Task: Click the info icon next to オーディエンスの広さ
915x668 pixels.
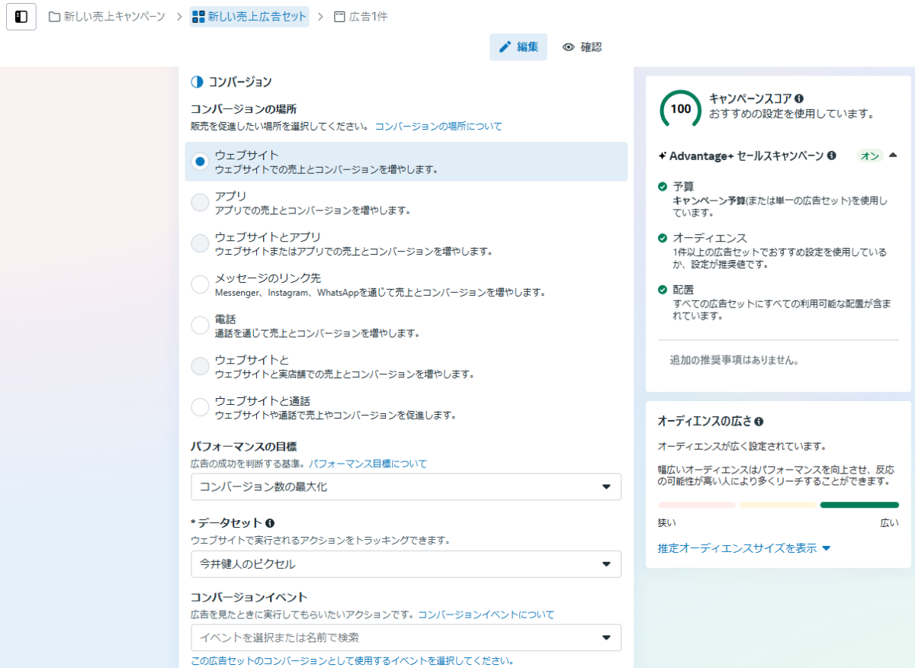Action: click(759, 421)
